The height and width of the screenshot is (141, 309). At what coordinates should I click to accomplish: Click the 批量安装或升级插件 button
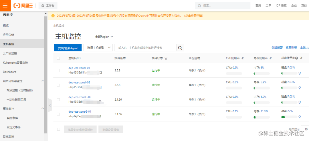(x=80, y=129)
